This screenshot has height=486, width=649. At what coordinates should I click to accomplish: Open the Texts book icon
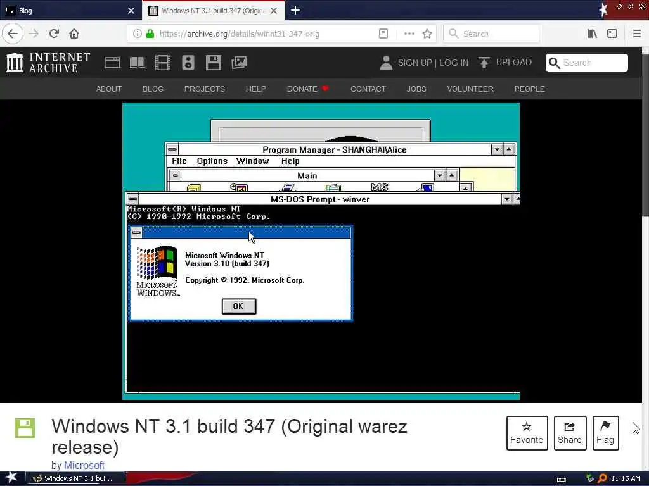(x=138, y=63)
